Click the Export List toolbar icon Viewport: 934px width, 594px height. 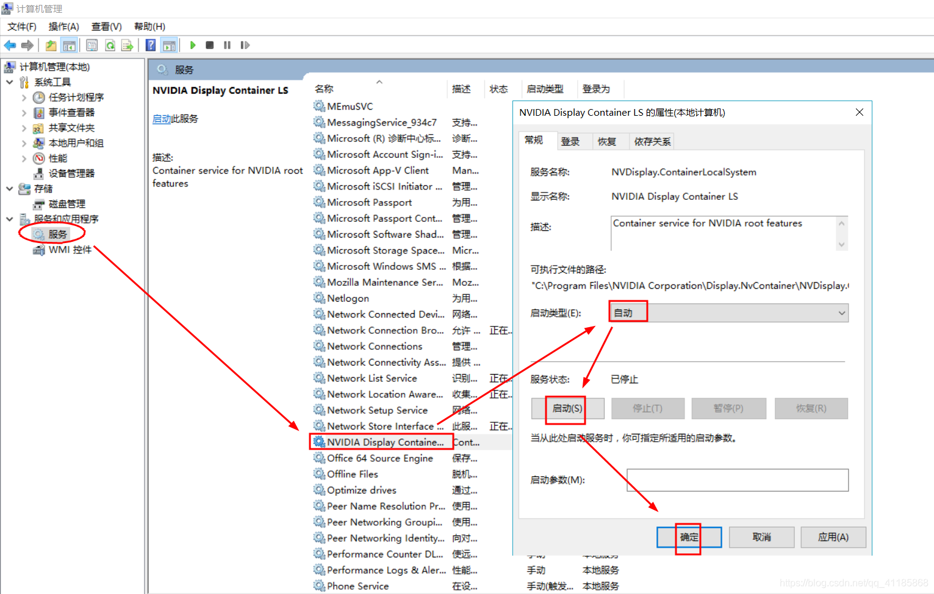click(127, 45)
